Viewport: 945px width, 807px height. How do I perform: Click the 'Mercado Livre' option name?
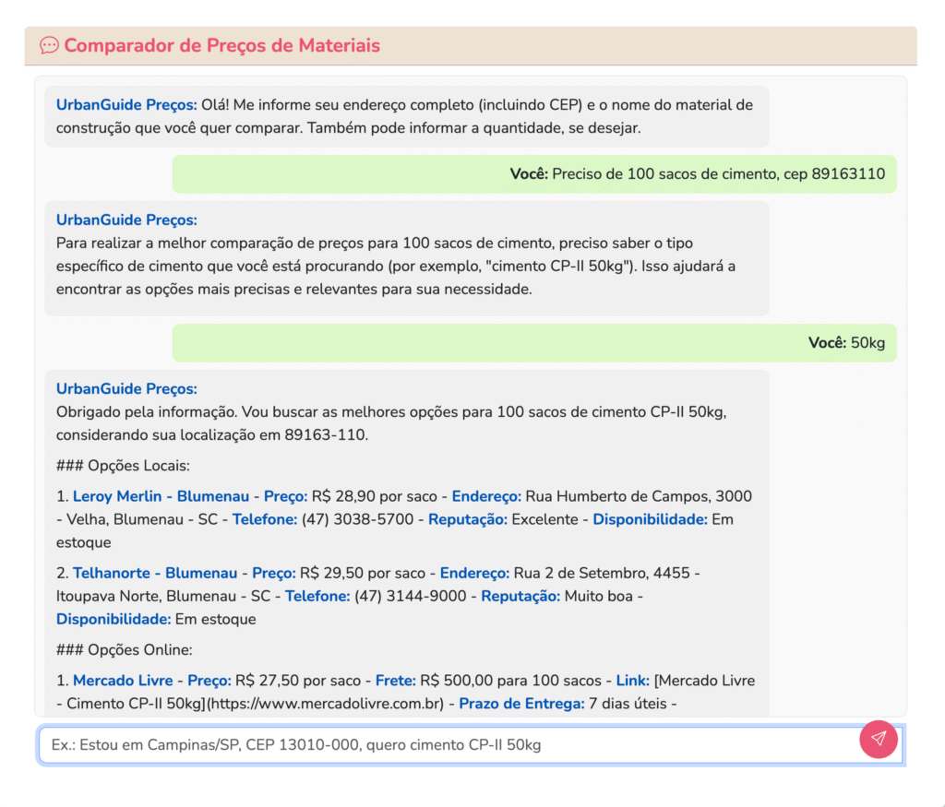123,681
